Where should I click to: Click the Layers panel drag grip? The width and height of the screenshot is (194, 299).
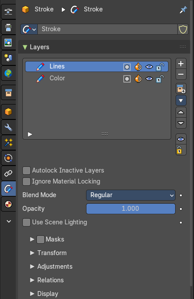[183, 47]
